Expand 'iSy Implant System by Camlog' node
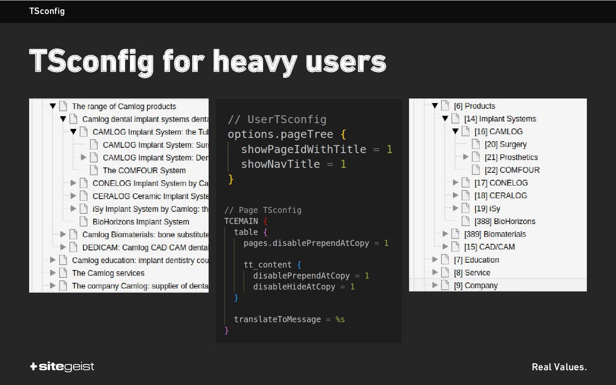The height and width of the screenshot is (385, 616). (x=73, y=209)
